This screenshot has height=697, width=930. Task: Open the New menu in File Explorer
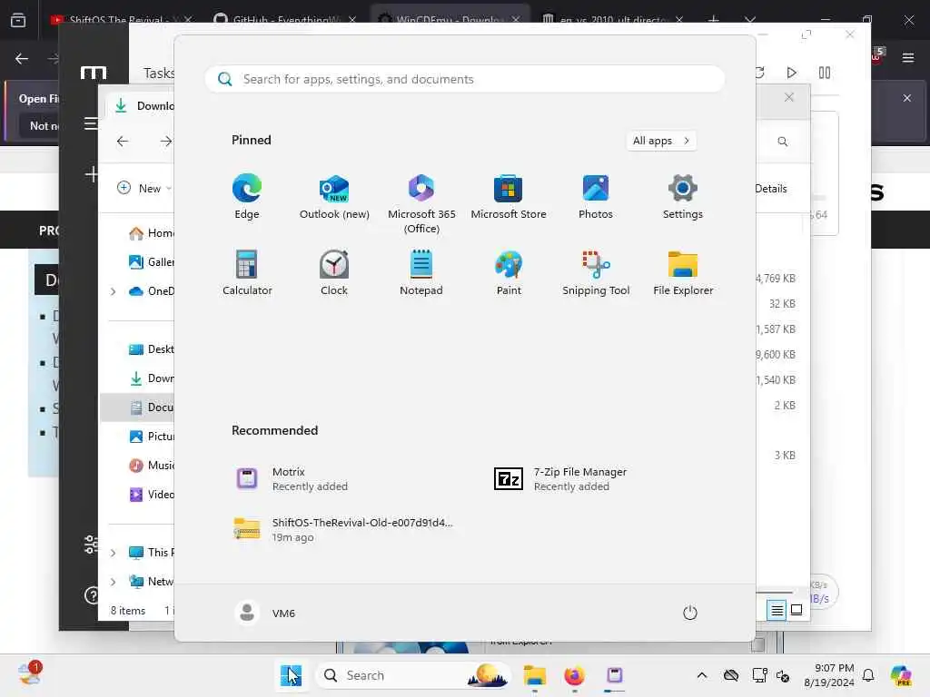(143, 188)
